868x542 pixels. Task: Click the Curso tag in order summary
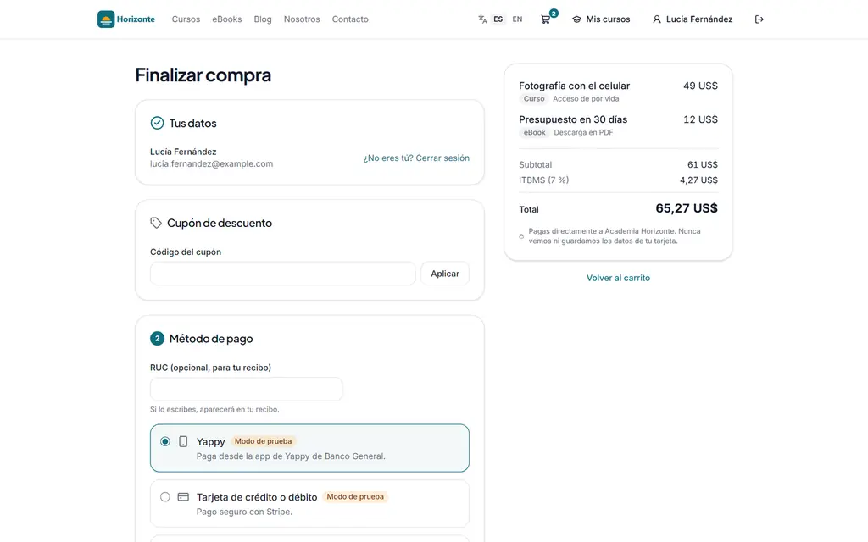(x=534, y=98)
